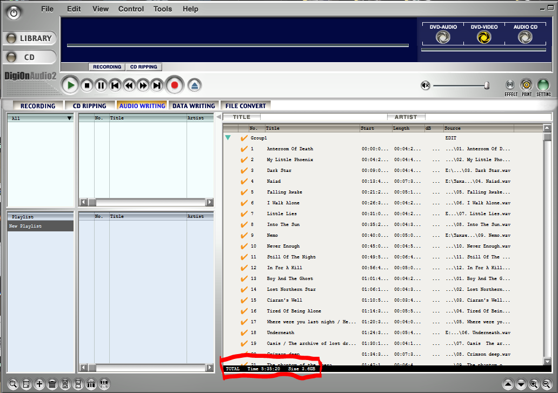Select the DVD-AUDIO disc type icon

[x=443, y=37]
